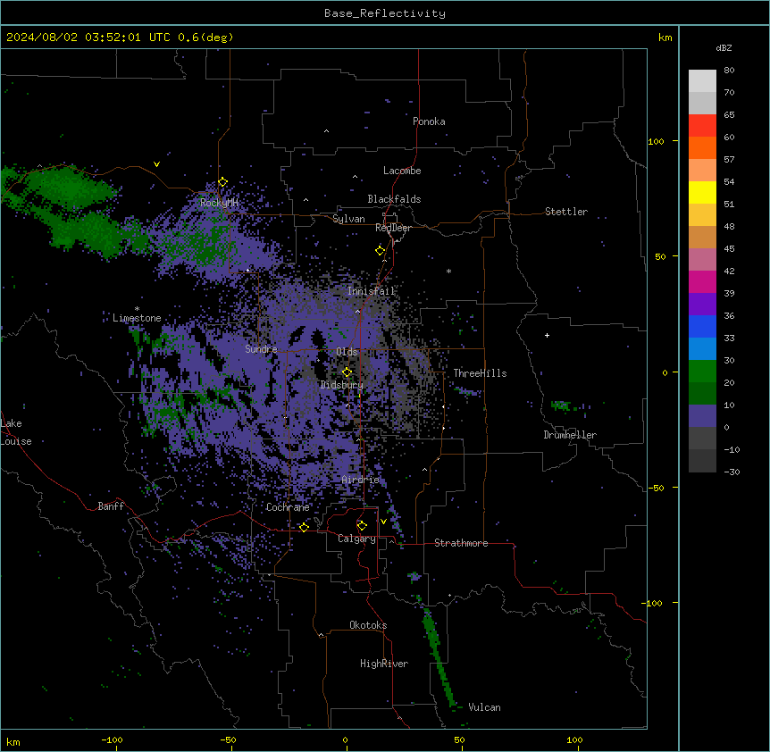Click the Airdrie city label
The image size is (770, 752).
pyautogui.click(x=360, y=480)
